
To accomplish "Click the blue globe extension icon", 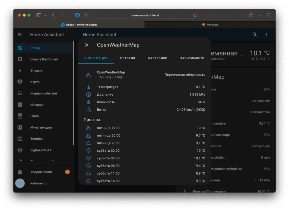I will pyautogui.click(x=77, y=15).
